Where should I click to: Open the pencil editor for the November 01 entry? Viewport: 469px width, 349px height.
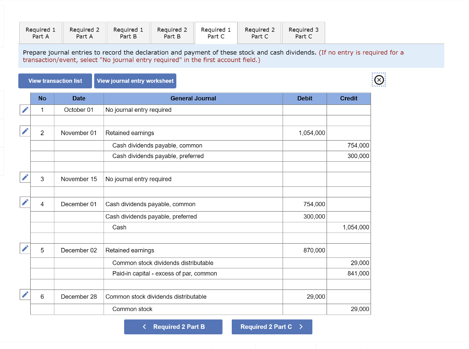[x=25, y=131]
